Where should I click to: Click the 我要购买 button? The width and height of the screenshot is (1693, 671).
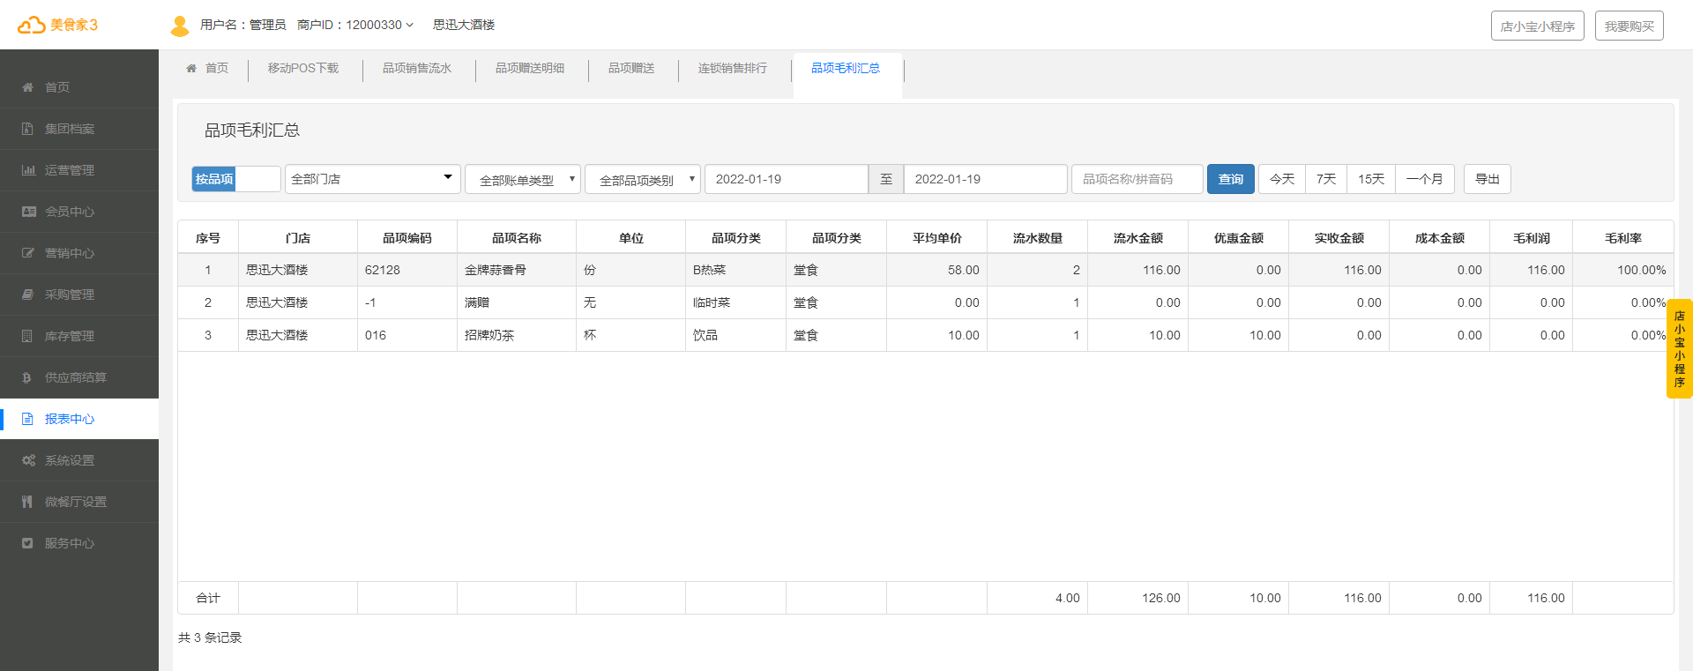1630,26
